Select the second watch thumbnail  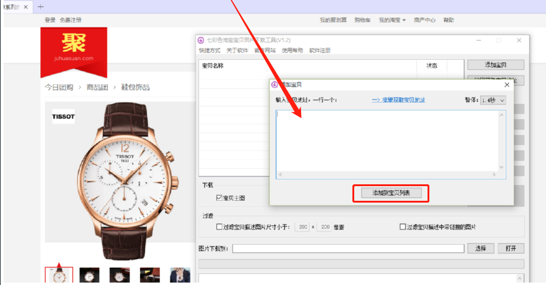90,275
